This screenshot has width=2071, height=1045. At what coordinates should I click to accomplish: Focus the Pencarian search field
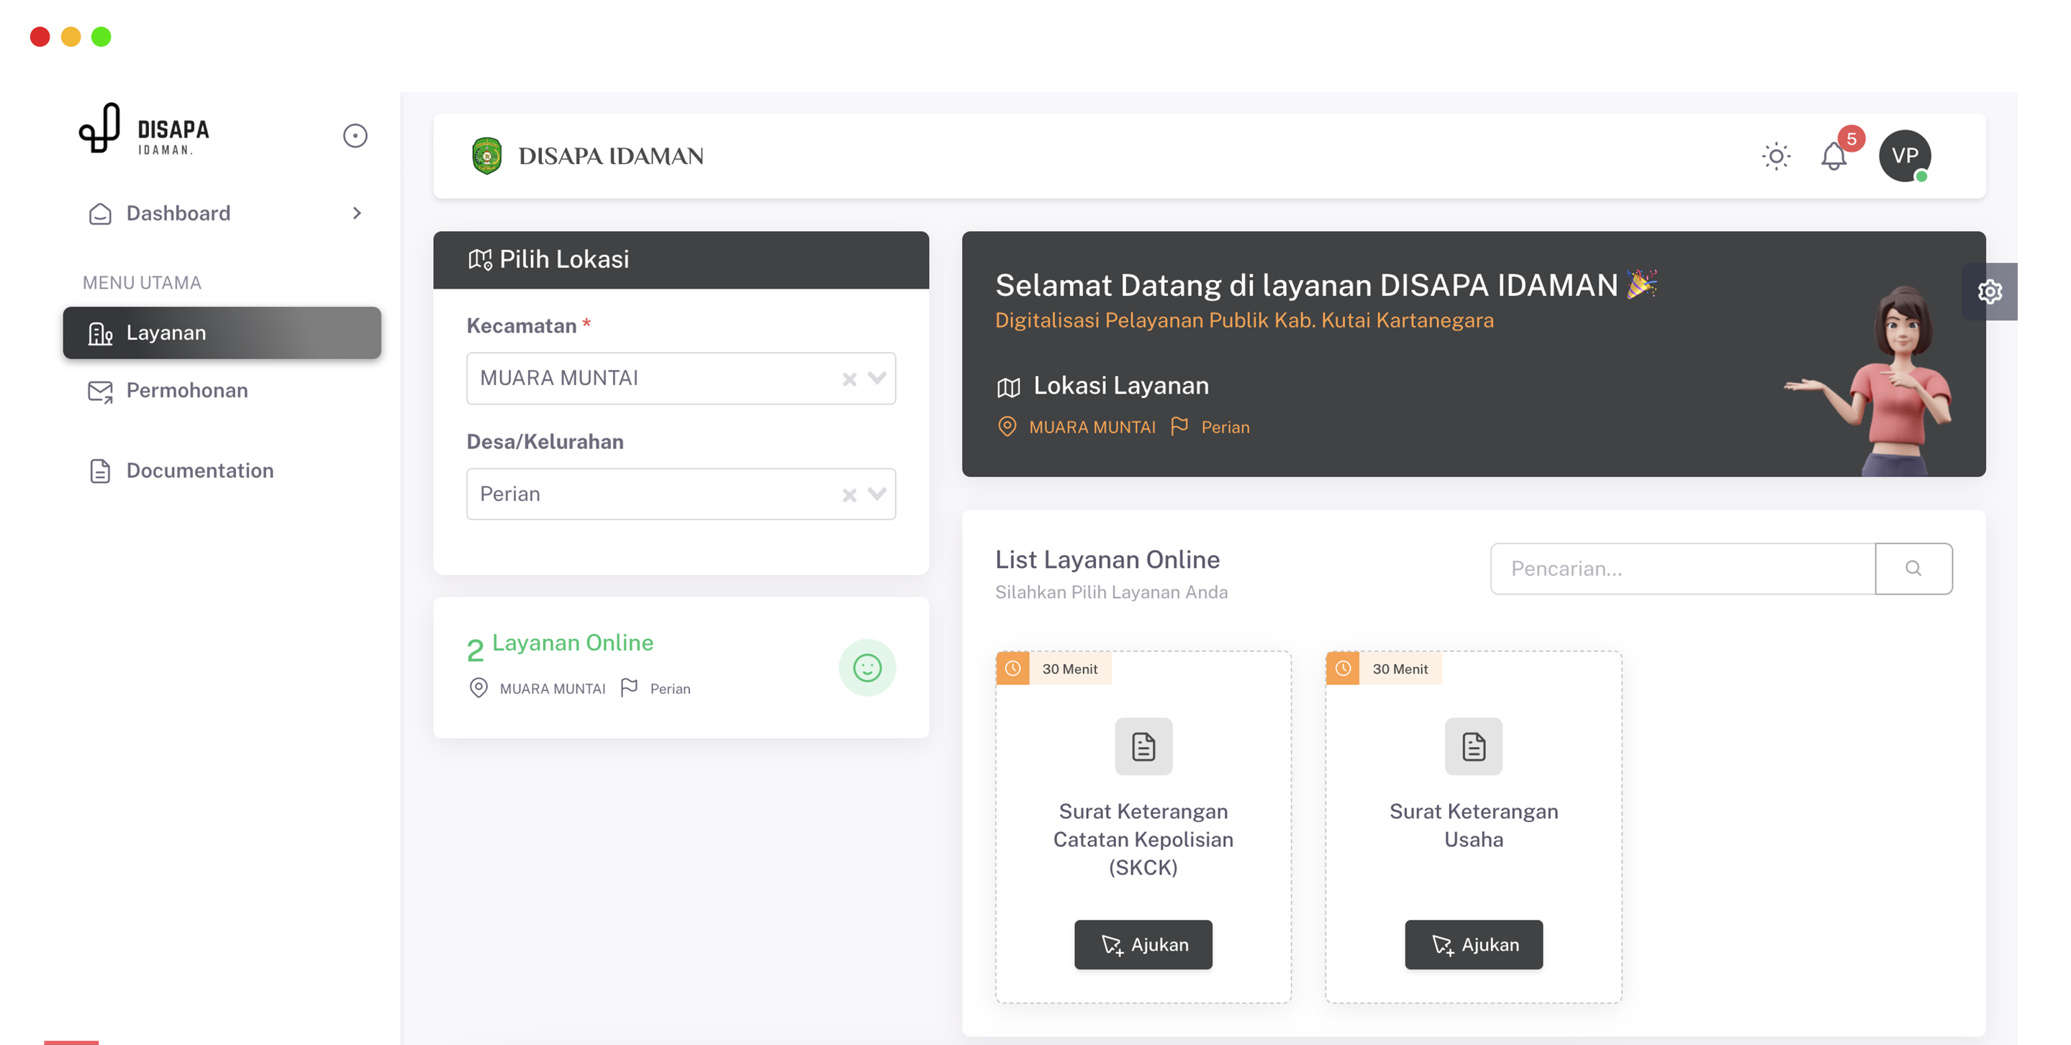1682,569
